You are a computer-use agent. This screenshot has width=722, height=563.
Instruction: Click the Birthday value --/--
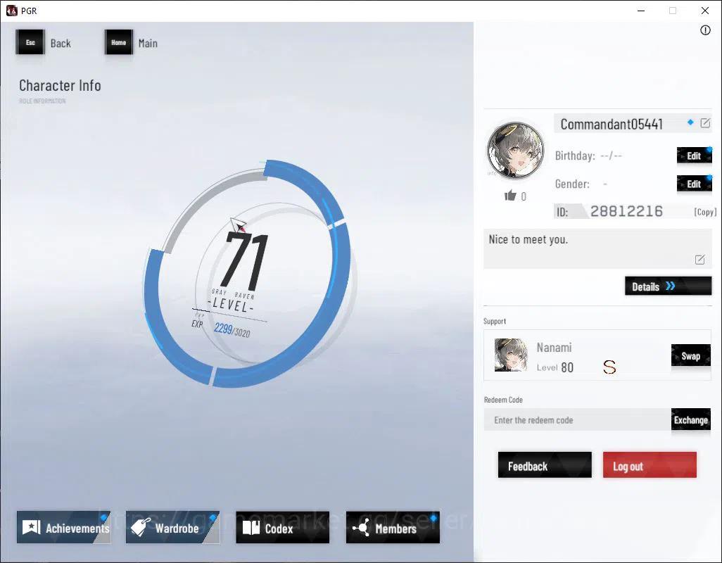611,156
